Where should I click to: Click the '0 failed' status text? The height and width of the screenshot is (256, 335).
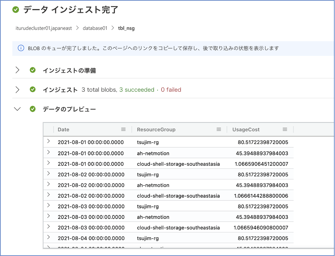point(171,90)
